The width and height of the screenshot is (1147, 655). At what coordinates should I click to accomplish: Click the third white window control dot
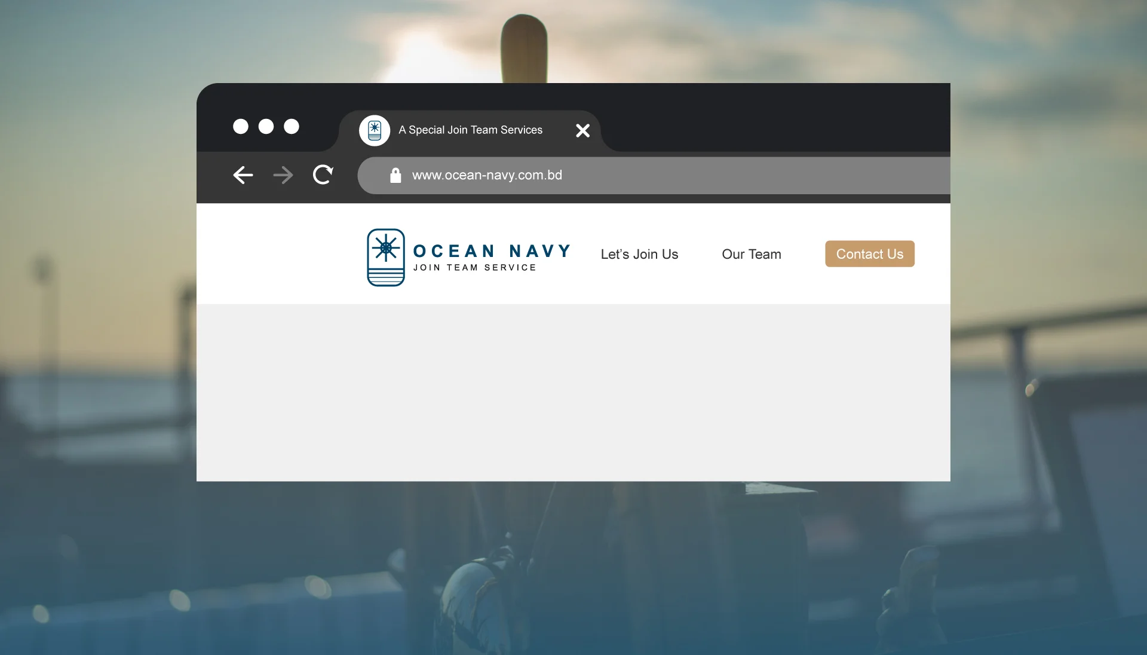tap(292, 126)
